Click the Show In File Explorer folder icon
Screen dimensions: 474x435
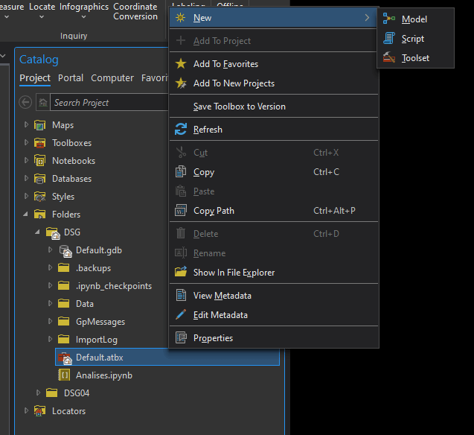pos(181,273)
